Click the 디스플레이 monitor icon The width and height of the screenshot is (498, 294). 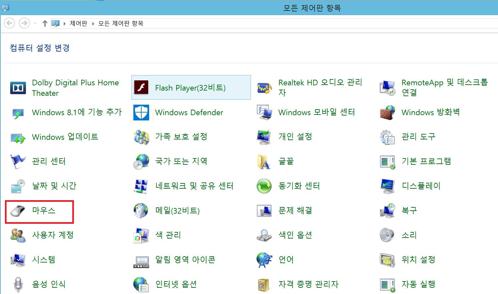[388, 186]
